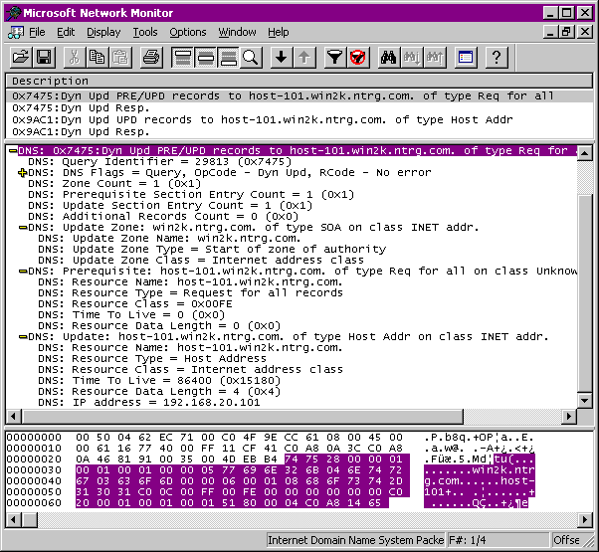Screen dimensions: 599x552
Task: Toggle the hex pane toolbar button
Action: [228, 58]
